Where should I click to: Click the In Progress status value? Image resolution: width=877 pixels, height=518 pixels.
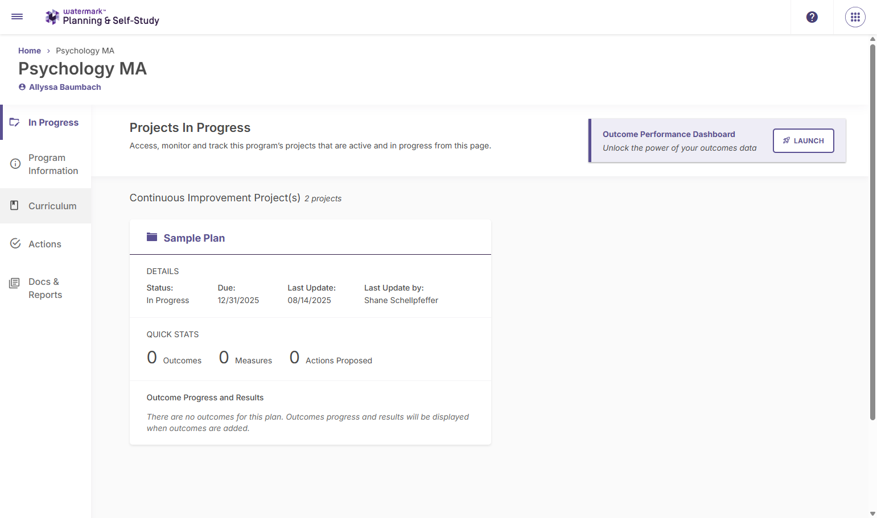tap(168, 300)
